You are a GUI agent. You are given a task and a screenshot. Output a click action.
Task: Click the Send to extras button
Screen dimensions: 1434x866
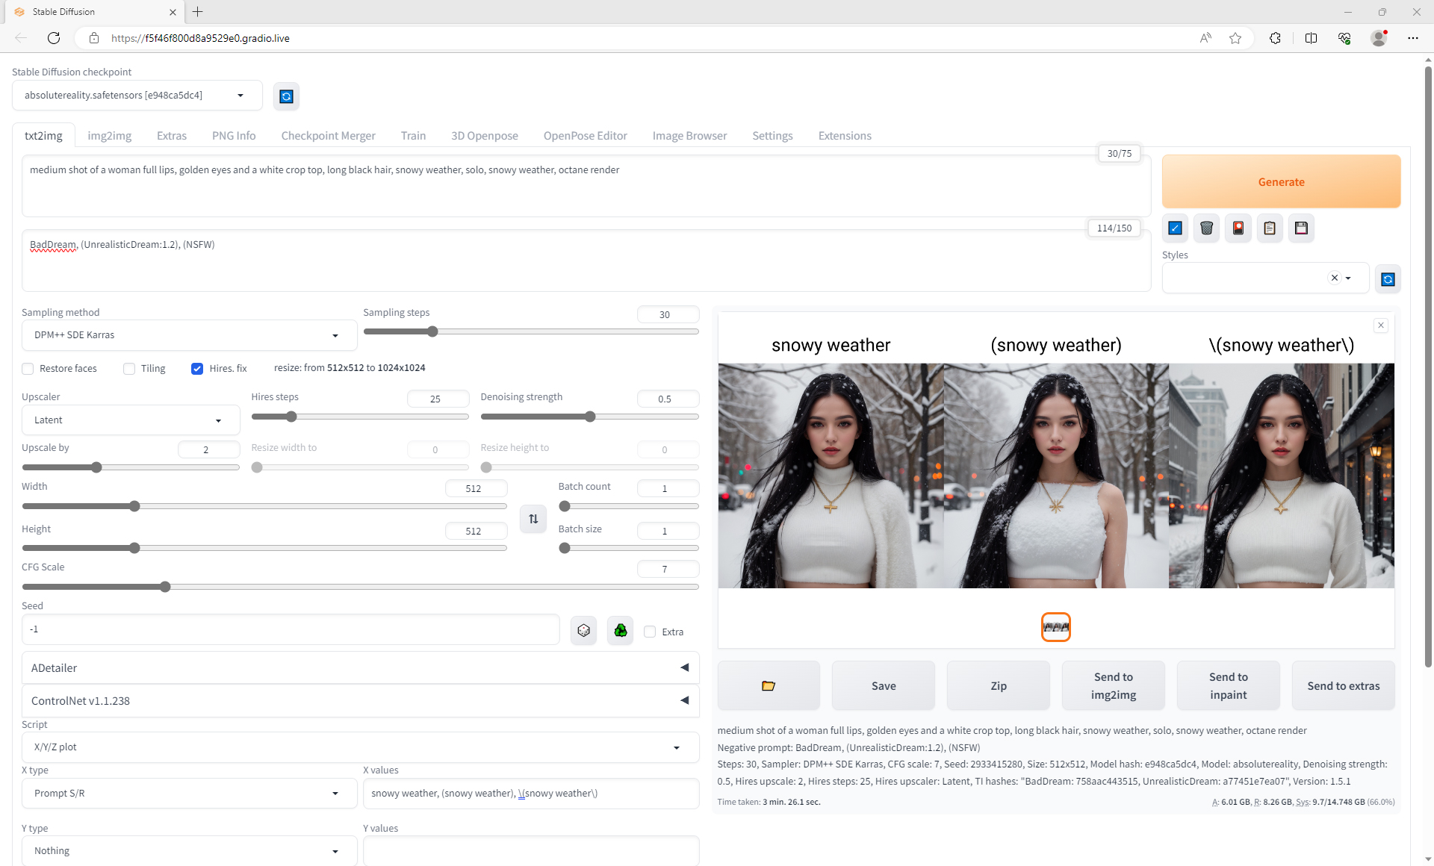1343,685
